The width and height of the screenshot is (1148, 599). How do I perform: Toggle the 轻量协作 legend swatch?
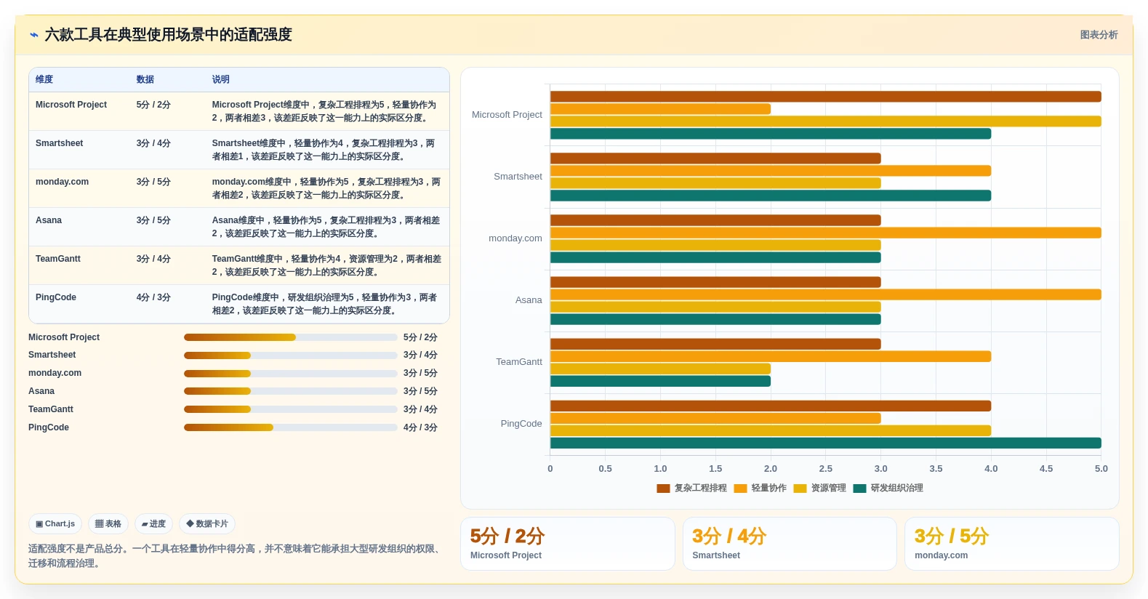(741, 489)
